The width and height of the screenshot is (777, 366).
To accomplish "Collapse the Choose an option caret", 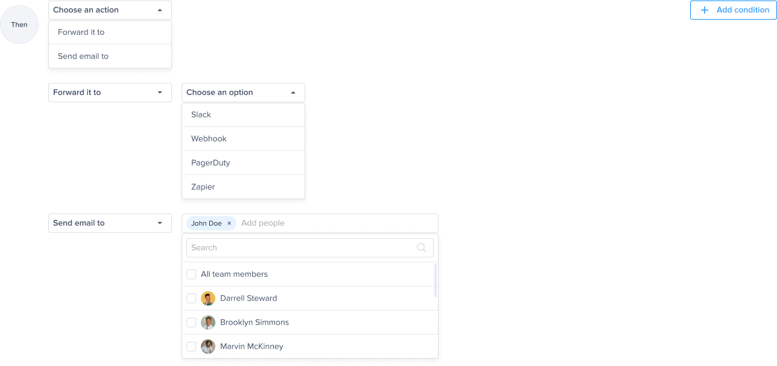I will point(293,93).
